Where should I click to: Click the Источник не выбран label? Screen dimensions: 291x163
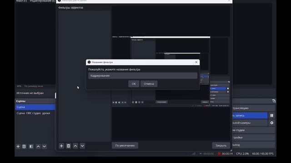30,93
